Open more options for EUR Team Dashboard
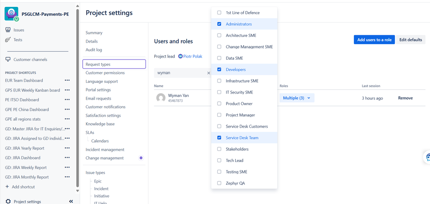Viewport: 430px width, 204px height. tap(67, 80)
